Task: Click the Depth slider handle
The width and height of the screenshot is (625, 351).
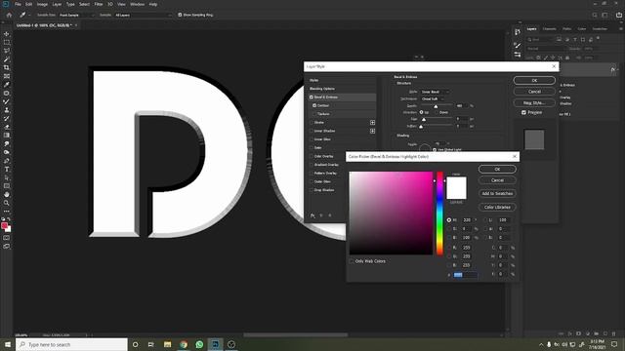Action: coord(436,106)
